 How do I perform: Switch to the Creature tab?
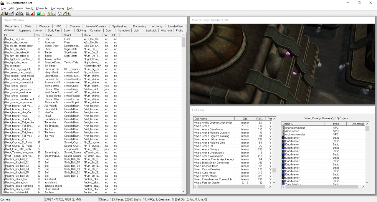(x=75, y=26)
